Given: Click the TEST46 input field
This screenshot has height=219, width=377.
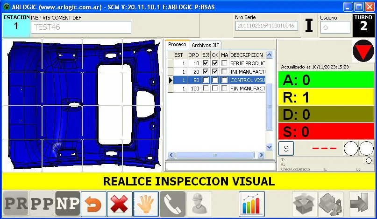Looking at the screenshot, I should point(81,27).
